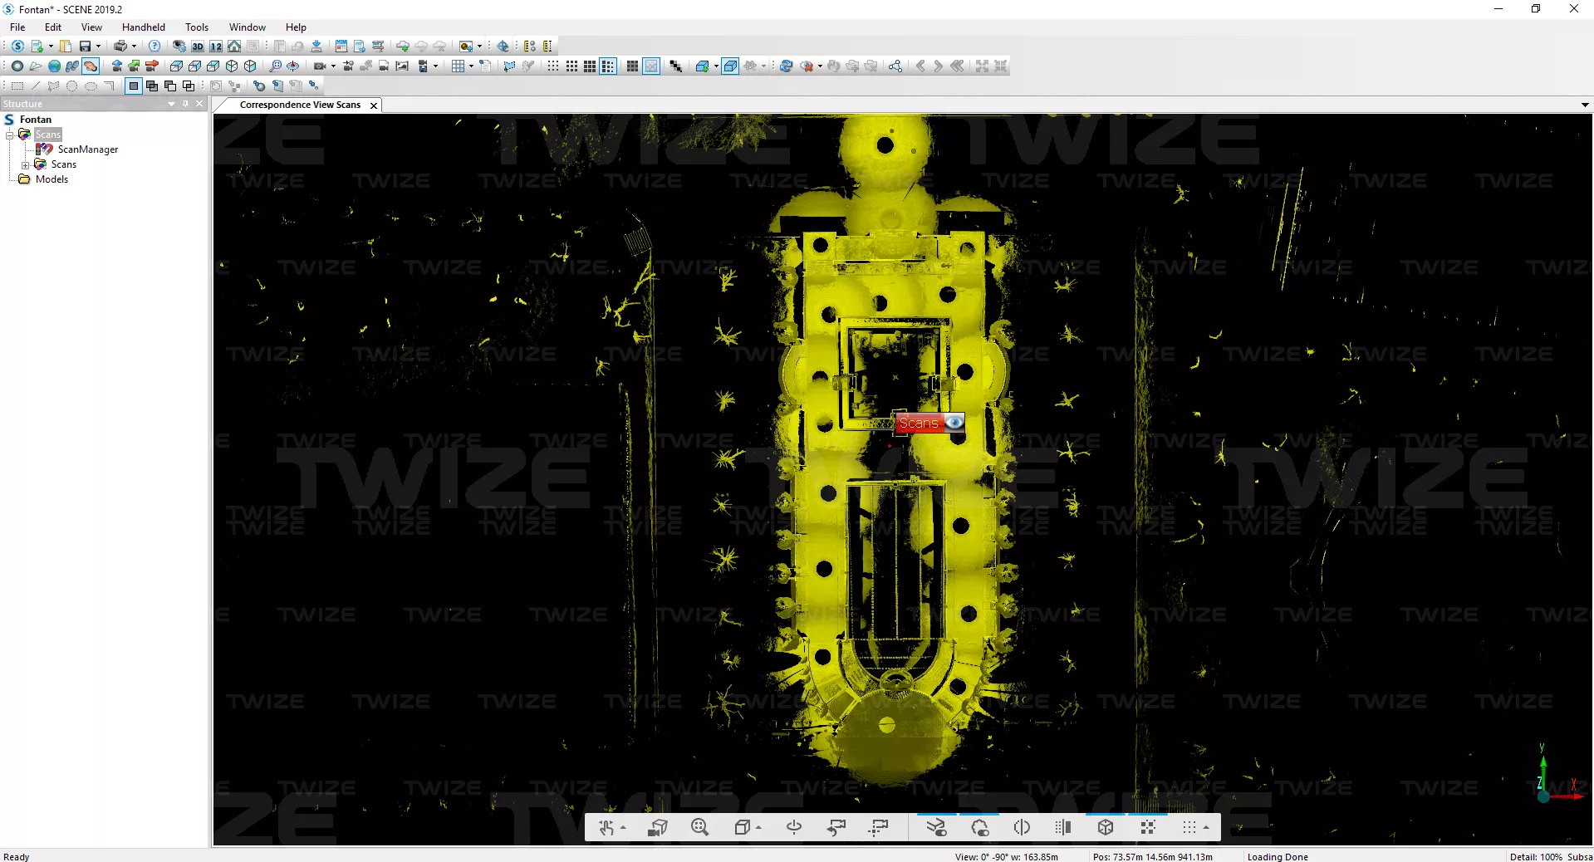Toggle point cloud switch in bottom toolbar

979,827
